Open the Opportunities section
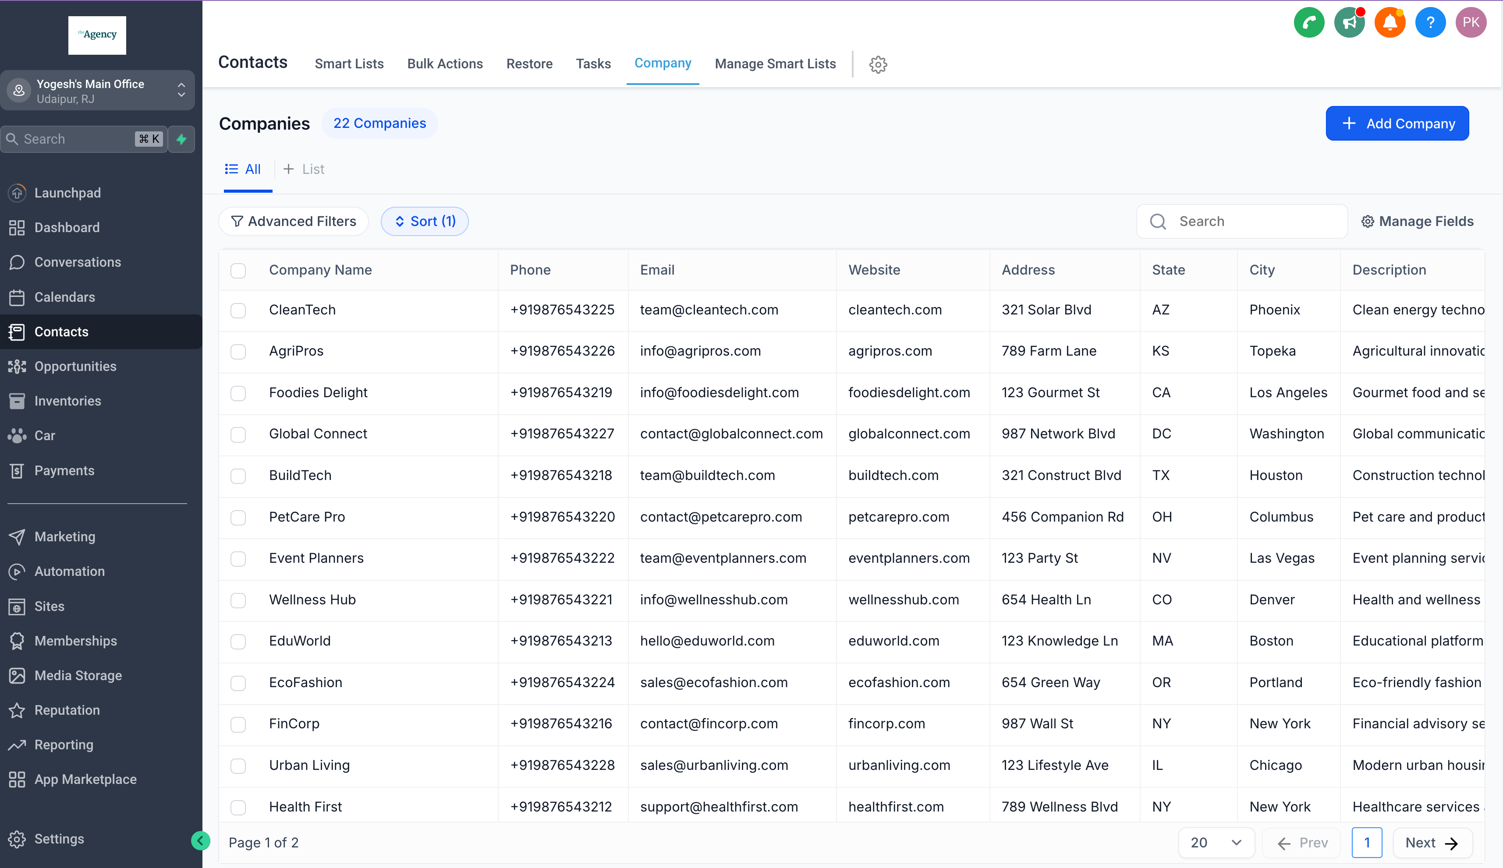 [75, 366]
